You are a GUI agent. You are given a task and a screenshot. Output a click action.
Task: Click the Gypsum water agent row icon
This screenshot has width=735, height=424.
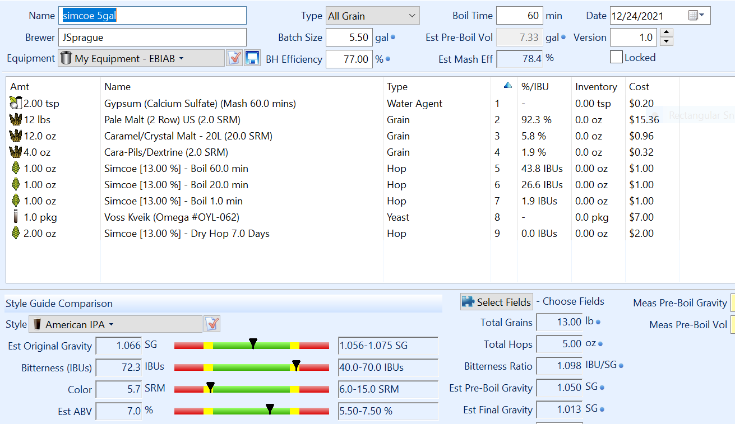16,103
